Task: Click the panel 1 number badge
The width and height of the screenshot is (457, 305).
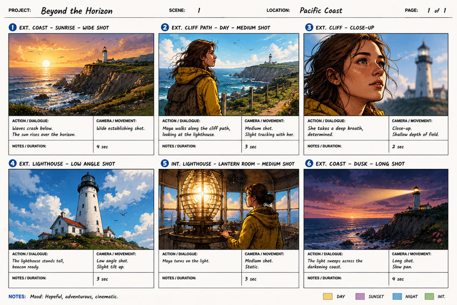Action: coord(12,27)
